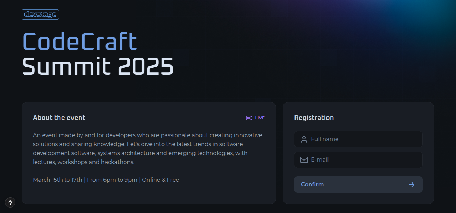Submit registration with the Confirm button
This screenshot has width=456, height=213.
[358, 185]
